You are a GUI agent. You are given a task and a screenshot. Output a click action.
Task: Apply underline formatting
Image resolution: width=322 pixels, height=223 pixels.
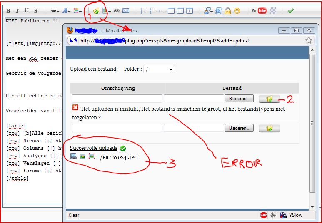click(x=27, y=11)
